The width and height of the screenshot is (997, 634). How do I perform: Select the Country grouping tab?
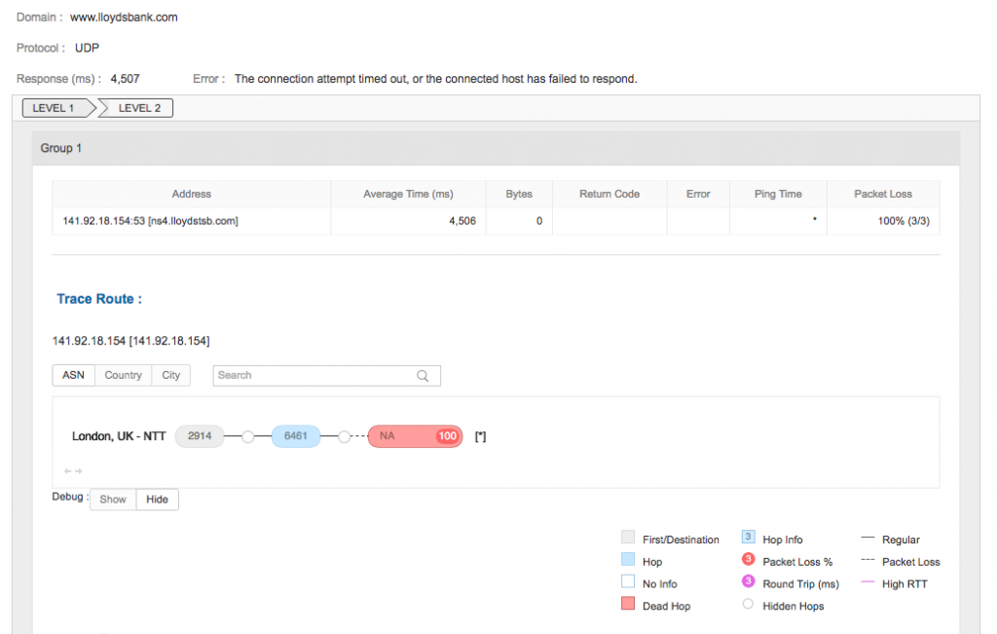[124, 375]
